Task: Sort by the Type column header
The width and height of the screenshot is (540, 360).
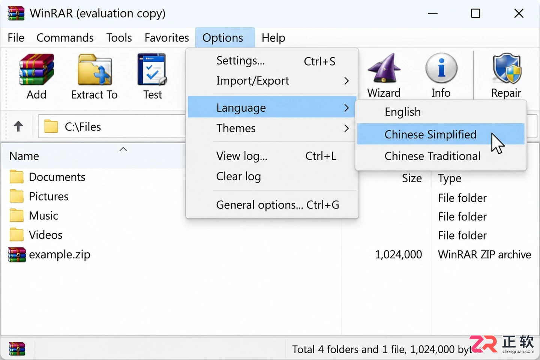Action: [450, 178]
